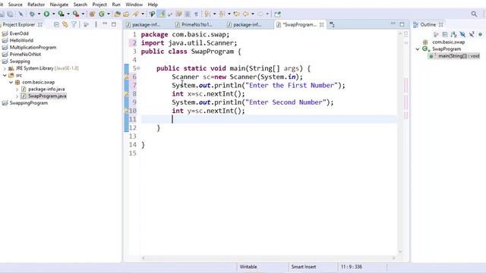Expand the JRE System Library node
The width and height of the screenshot is (486, 273).
[5, 68]
